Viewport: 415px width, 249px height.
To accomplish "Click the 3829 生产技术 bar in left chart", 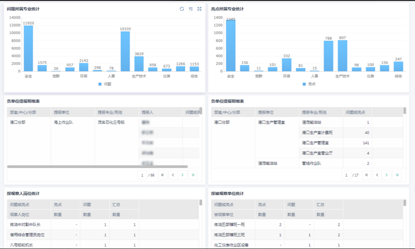I will pyautogui.click(x=139, y=64).
